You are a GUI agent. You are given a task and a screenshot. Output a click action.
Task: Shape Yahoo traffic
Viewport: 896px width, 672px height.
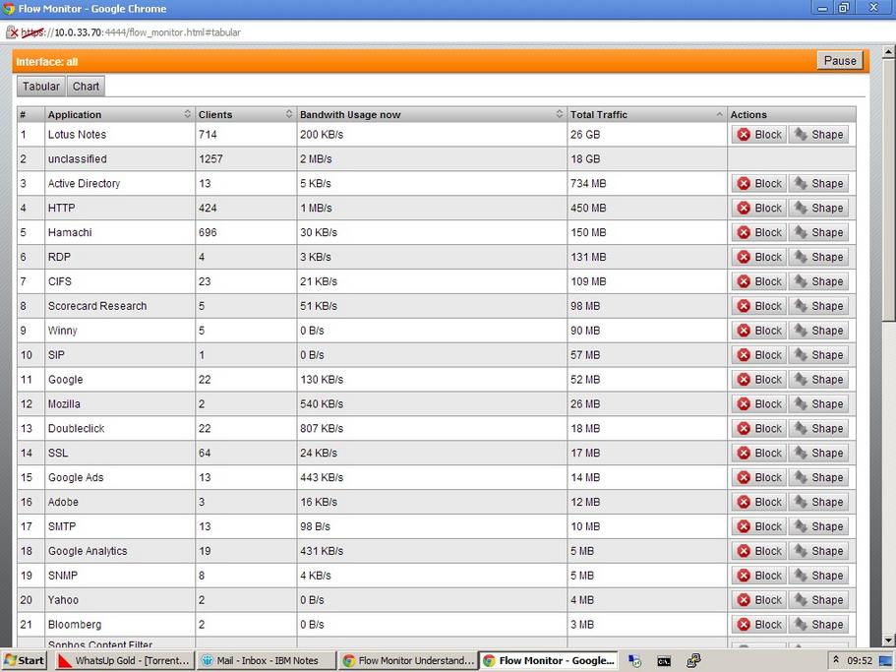pos(818,600)
